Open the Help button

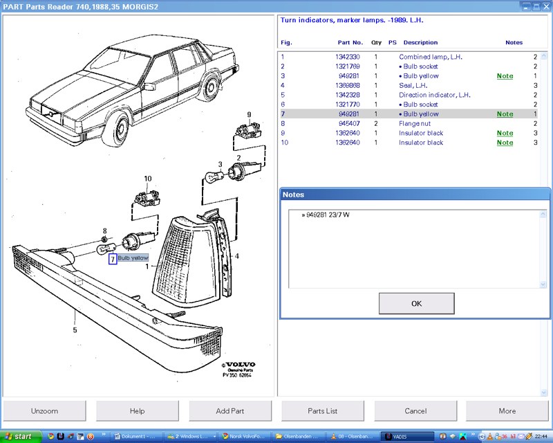coord(137,410)
